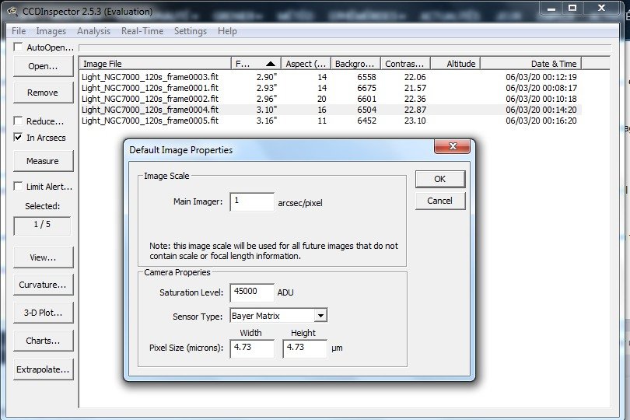Open the Charts... window

[x=43, y=341]
